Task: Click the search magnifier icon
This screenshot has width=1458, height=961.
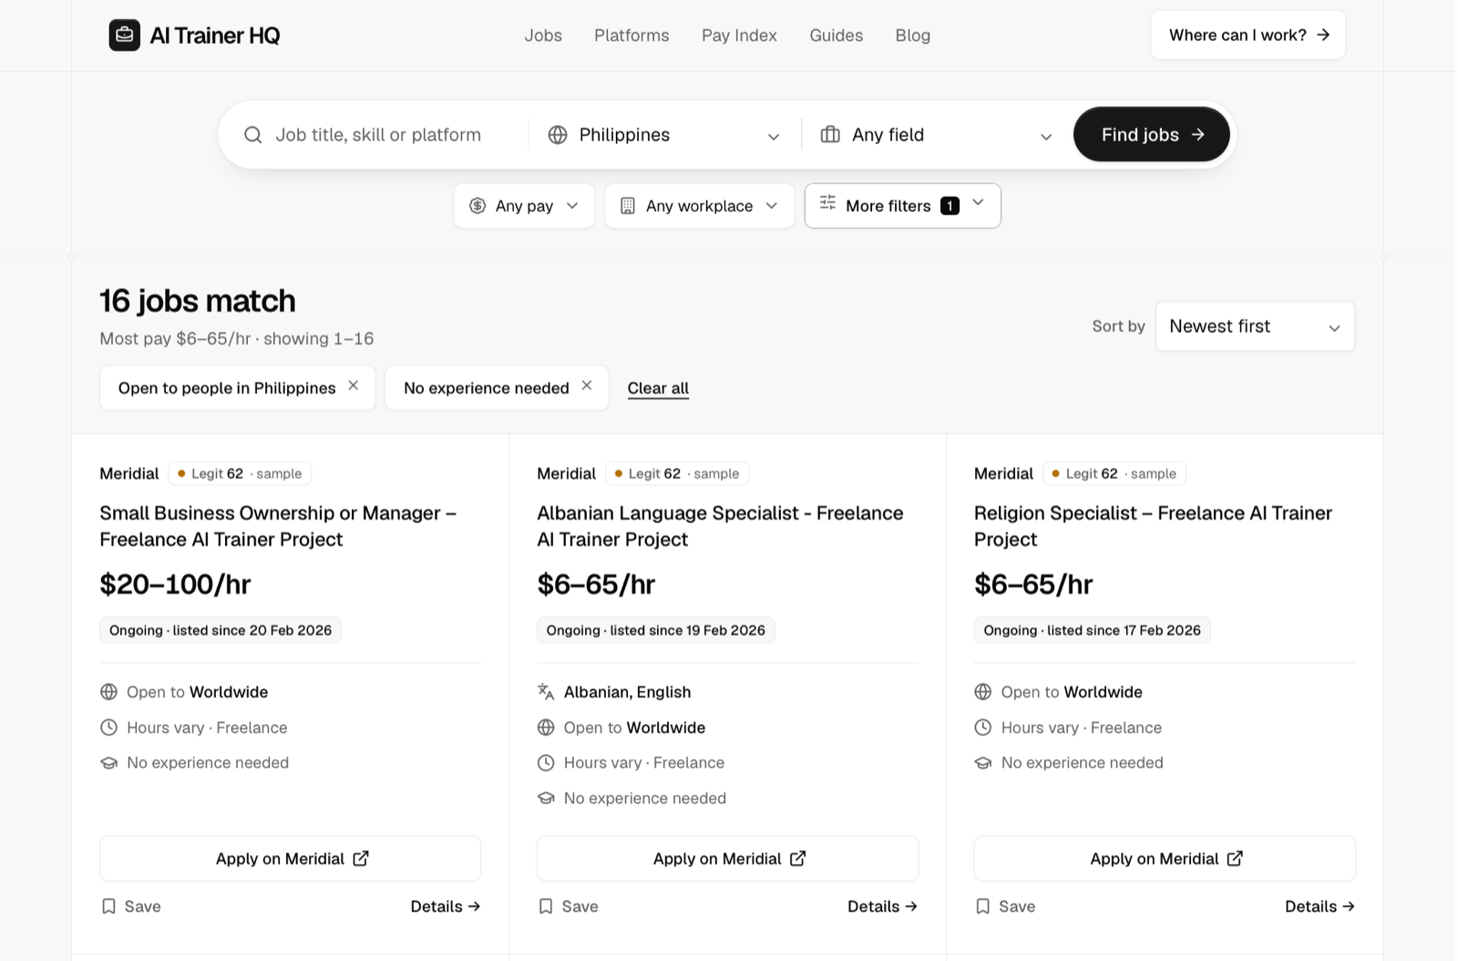Action: 253,135
